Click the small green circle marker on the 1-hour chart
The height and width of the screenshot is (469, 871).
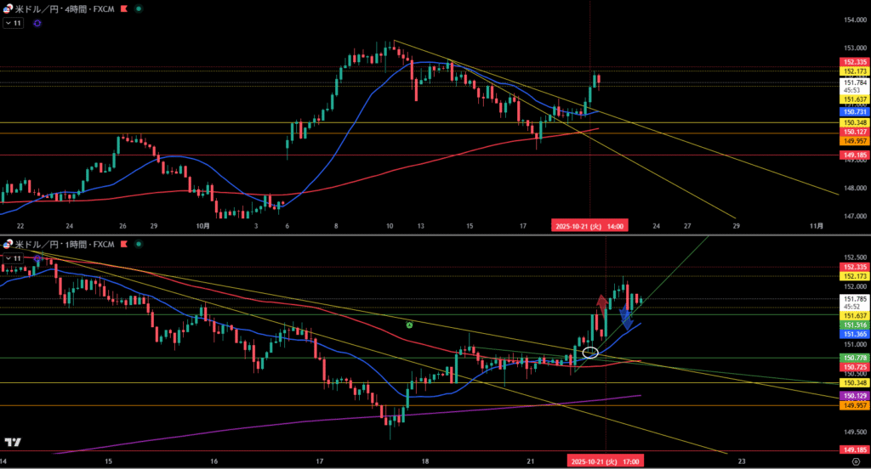coord(410,325)
